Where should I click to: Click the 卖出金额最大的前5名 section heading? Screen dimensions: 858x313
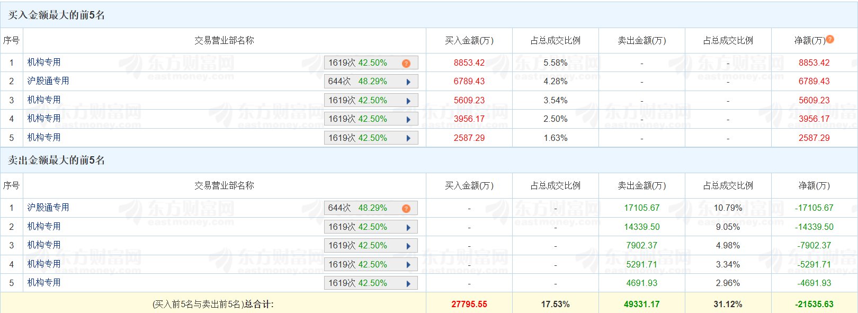point(56,160)
